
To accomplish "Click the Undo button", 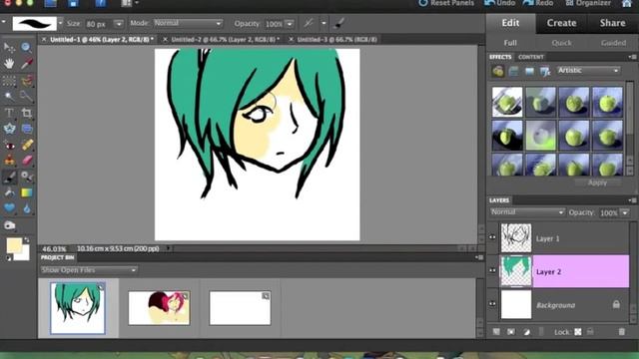I will coord(499,3).
